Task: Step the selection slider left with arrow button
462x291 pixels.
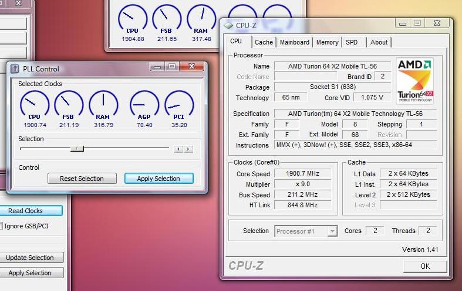Action: point(178,149)
